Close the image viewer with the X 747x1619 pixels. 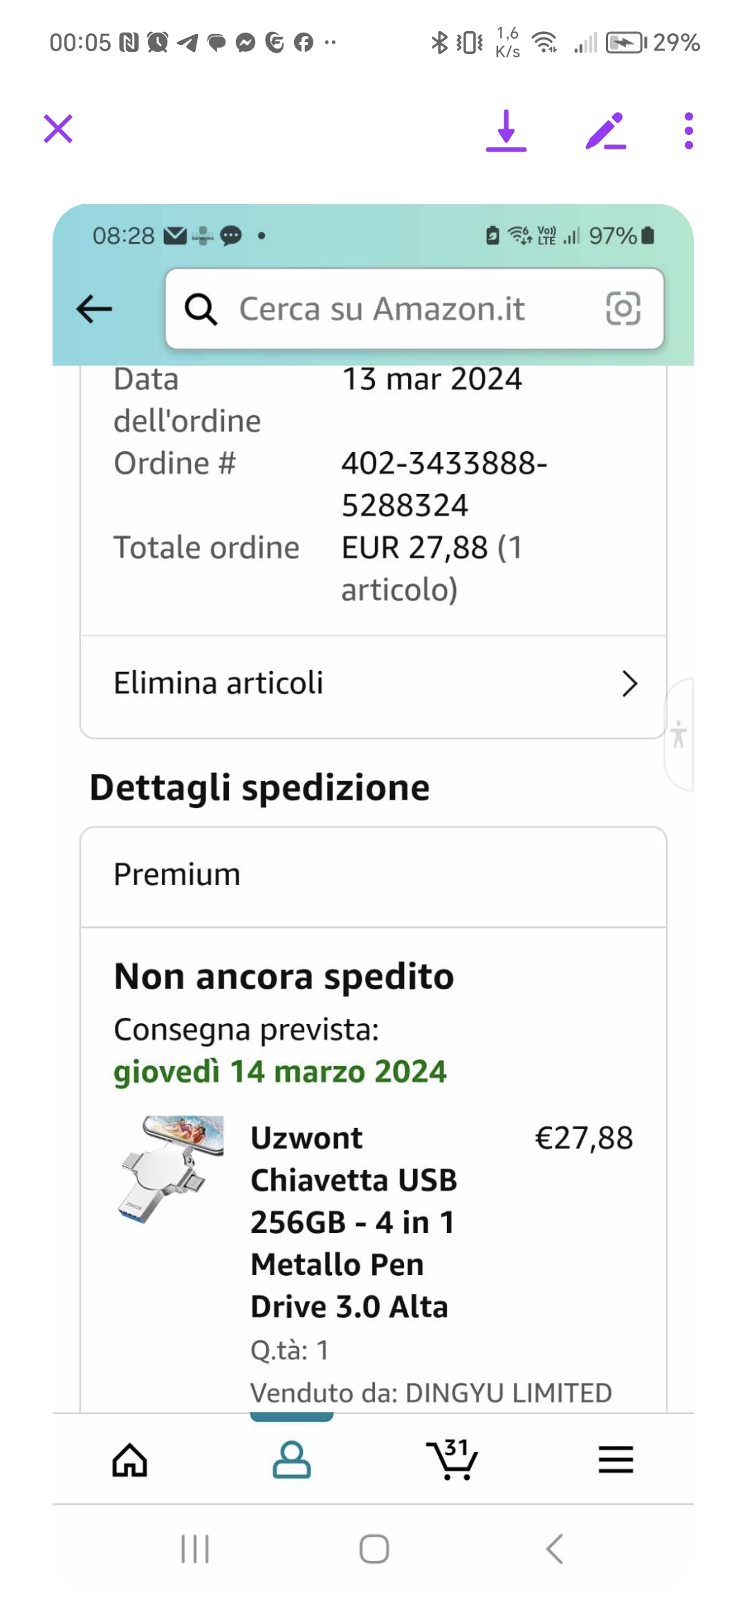[x=58, y=129]
